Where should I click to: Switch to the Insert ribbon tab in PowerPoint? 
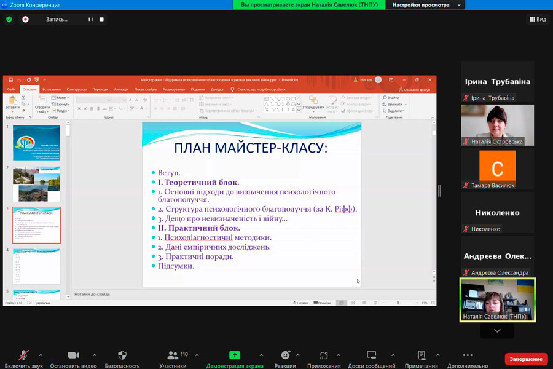52,89
